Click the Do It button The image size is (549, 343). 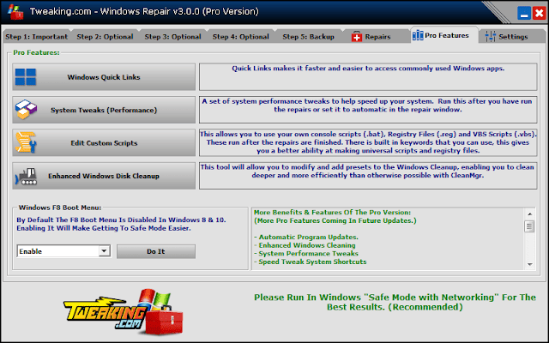click(x=156, y=251)
